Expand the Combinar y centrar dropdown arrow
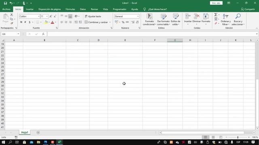Screen dimensions: 259x145 coord(110,22)
